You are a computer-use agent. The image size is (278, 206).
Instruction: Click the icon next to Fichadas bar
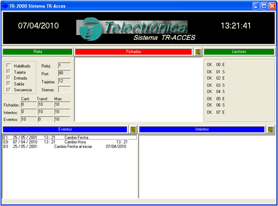pyautogui.click(x=198, y=52)
